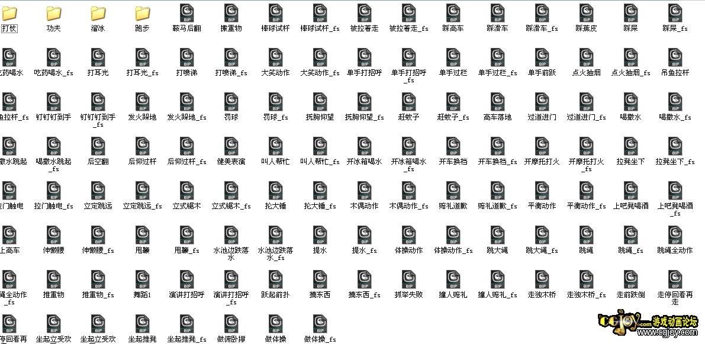Select the 高车落地 BIP file icon

click(x=498, y=102)
